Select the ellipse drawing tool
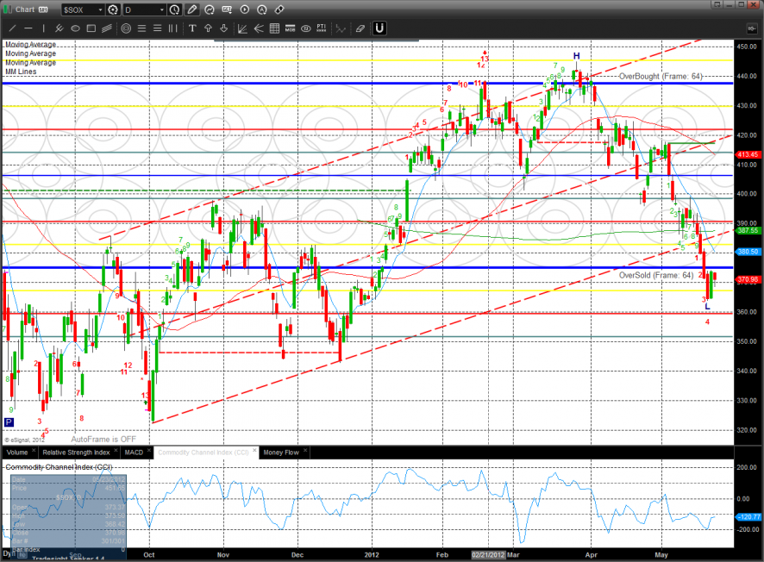 click(75, 28)
